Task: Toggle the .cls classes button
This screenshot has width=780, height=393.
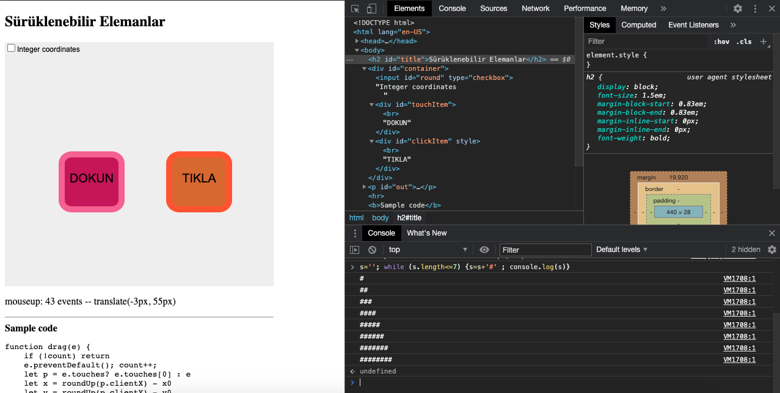Action: (x=744, y=41)
